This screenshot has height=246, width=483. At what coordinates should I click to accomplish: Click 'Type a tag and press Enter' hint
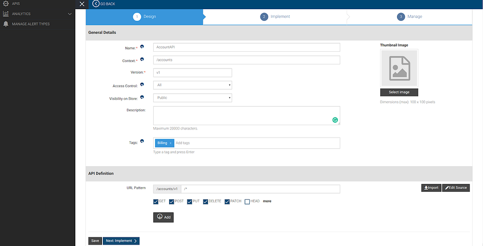174,152
